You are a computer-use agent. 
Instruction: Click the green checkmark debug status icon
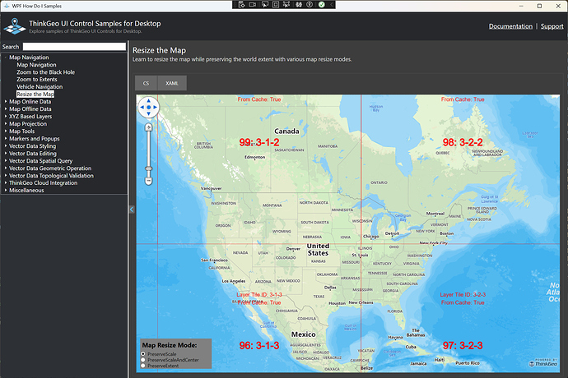pyautogui.click(x=322, y=5)
